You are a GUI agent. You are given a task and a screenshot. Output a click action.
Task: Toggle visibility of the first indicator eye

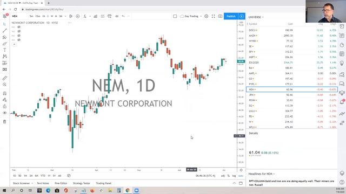[x=19, y=27]
